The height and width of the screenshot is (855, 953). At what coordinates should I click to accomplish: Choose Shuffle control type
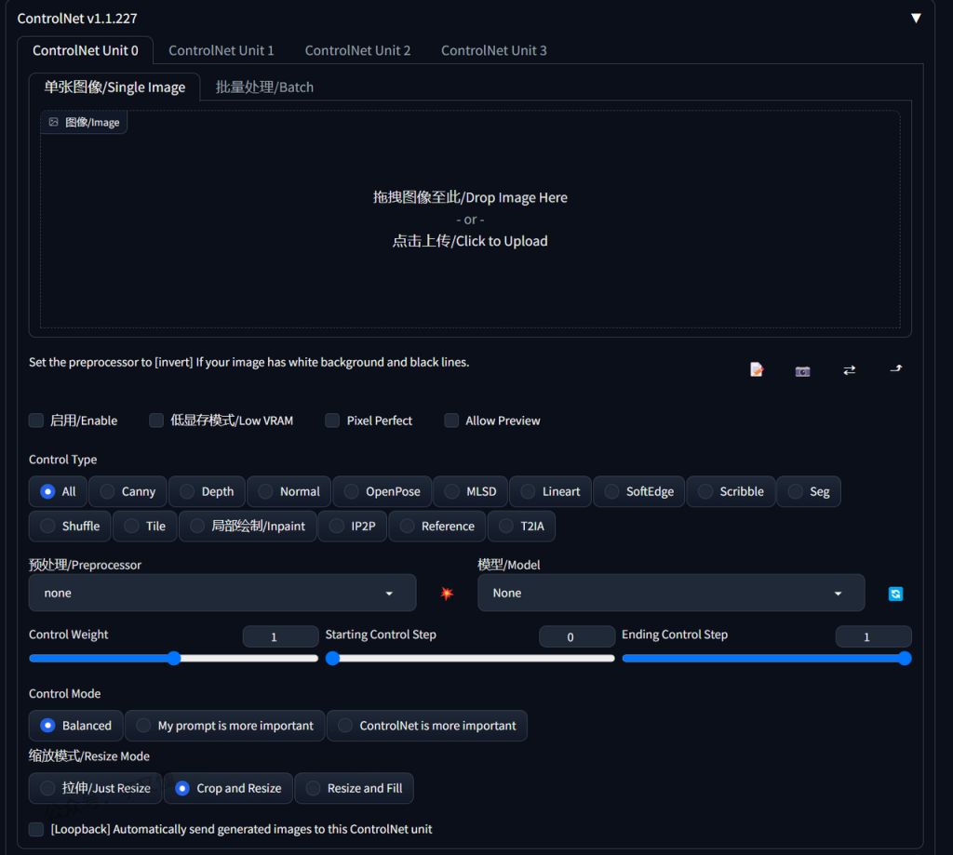click(70, 527)
